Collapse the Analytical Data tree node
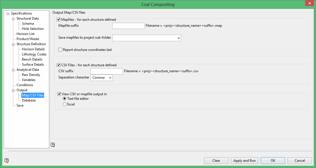Image resolution: width=316 pixels, height=168 pixels. coord(13,70)
